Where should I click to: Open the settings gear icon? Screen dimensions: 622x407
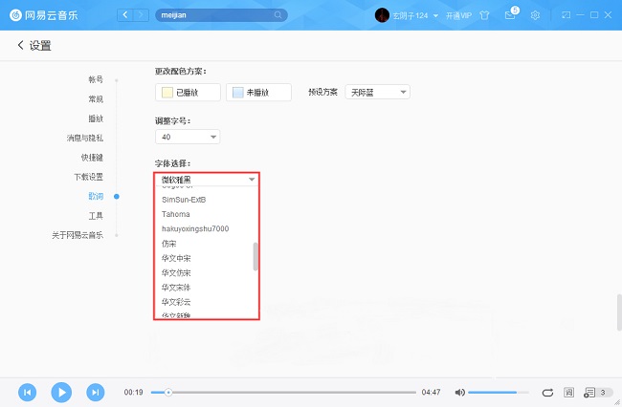[535, 15]
